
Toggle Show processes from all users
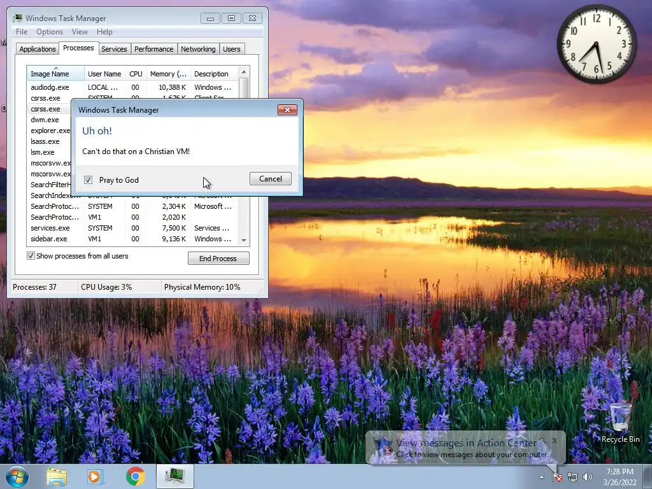[x=31, y=256]
